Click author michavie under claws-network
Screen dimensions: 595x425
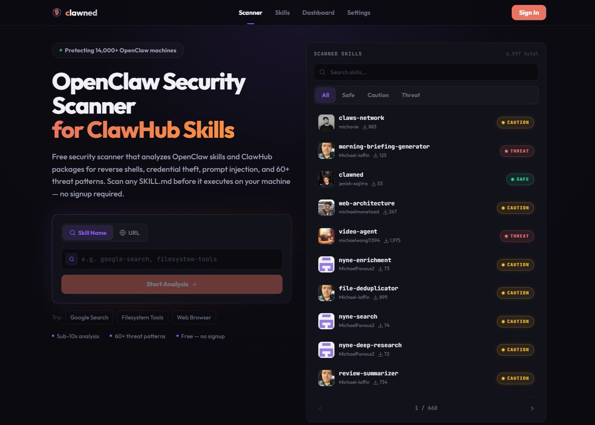point(349,127)
